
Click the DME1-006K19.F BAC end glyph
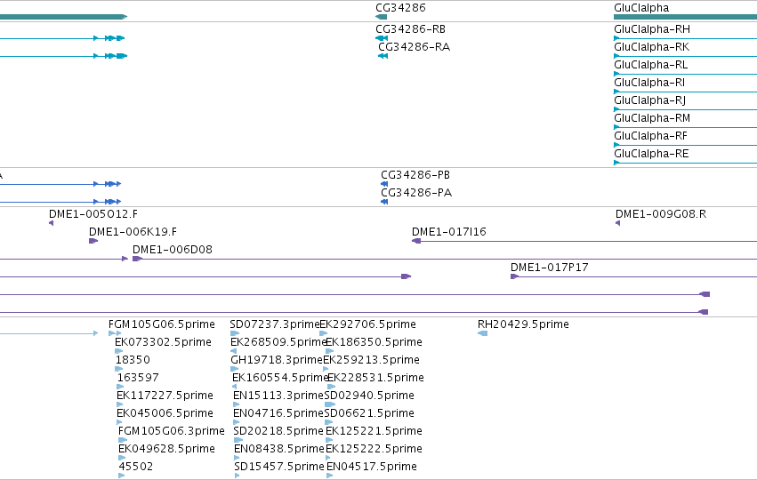[x=93, y=241]
